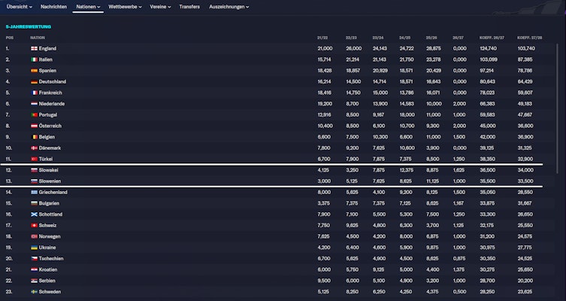The image size is (566, 301).
Task: Click the German flag beside Deutschland
Action: [x=34, y=81]
